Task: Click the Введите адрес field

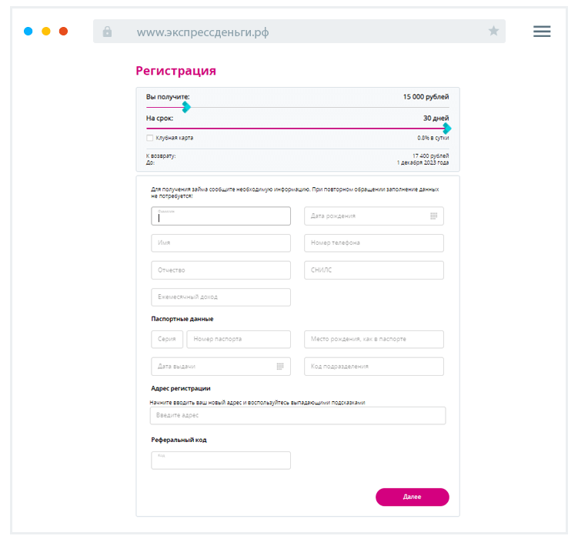Action: pyautogui.click(x=297, y=416)
